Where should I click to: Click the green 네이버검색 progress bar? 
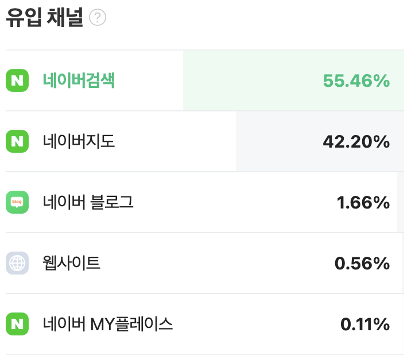coord(293,80)
